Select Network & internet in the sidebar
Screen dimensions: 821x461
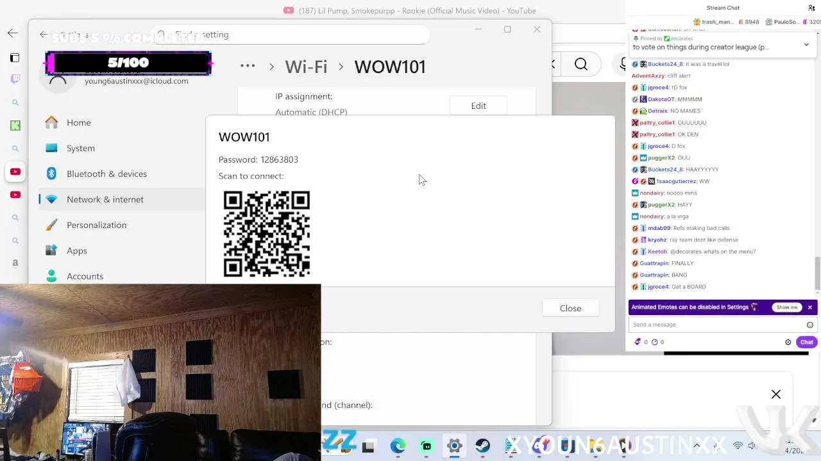[x=122, y=199]
